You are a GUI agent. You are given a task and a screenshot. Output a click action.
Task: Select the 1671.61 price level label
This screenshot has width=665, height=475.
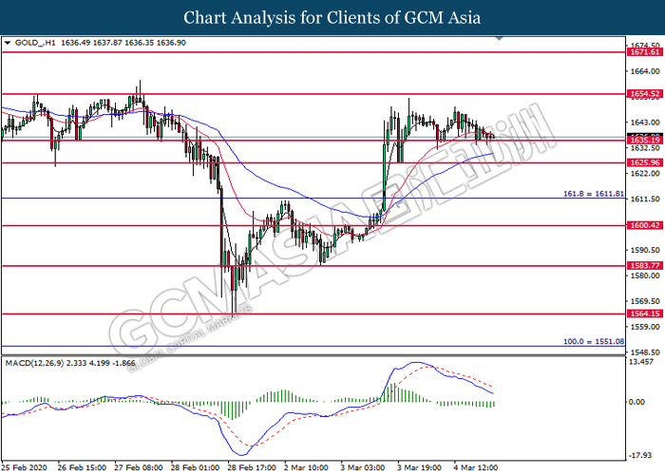(x=645, y=52)
